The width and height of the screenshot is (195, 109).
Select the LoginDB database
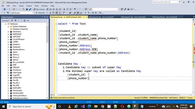click(x=16, y=75)
